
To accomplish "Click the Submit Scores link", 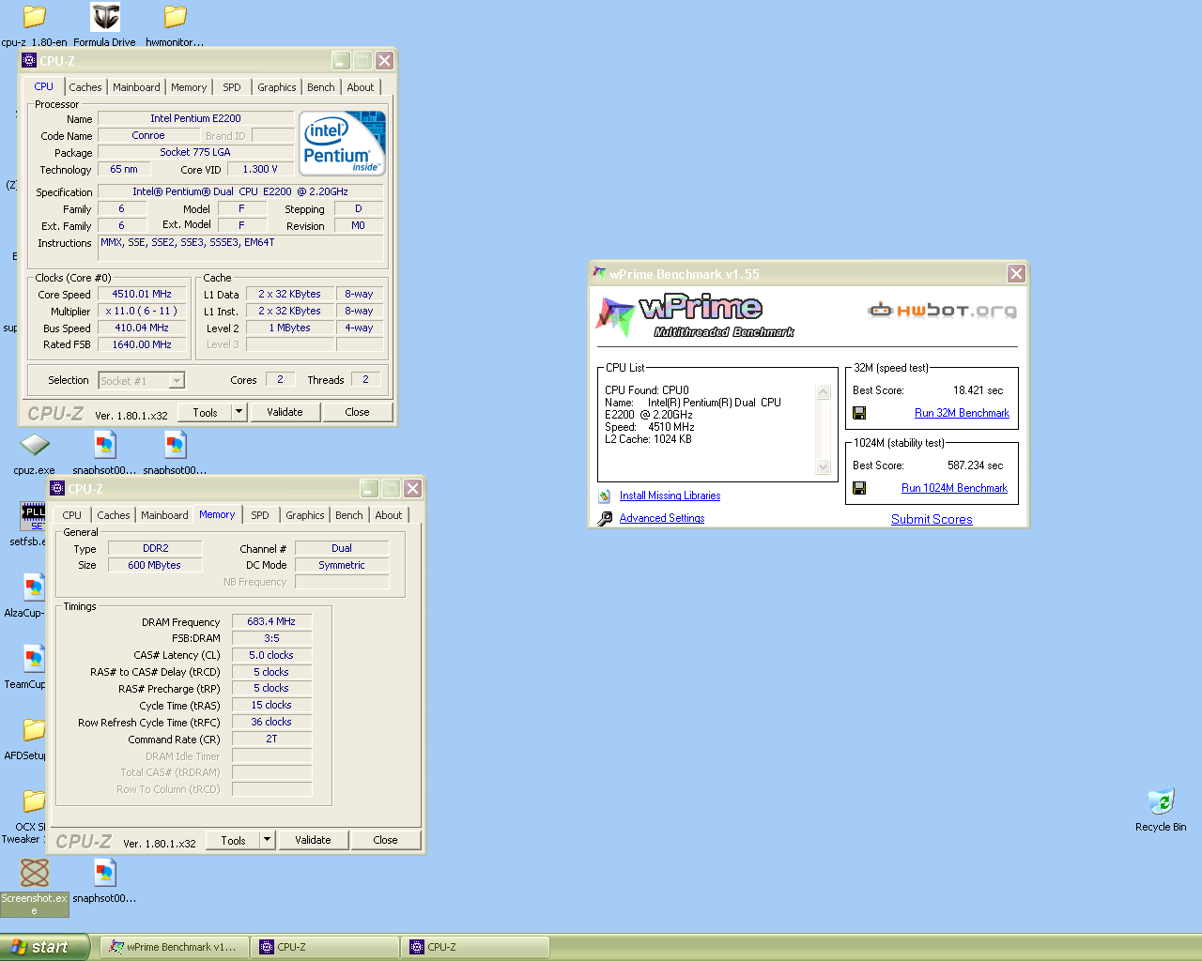I will tap(932, 519).
